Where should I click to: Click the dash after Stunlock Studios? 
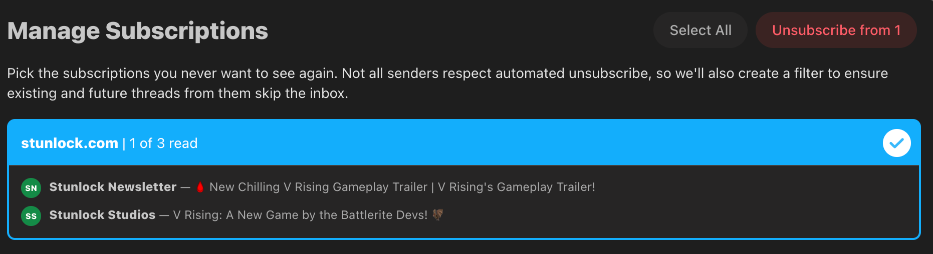pos(164,215)
